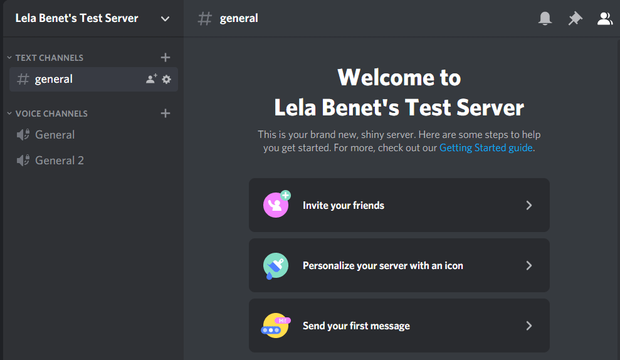The height and width of the screenshot is (360, 620).
Task: Add a new text channel
Action: tap(166, 58)
